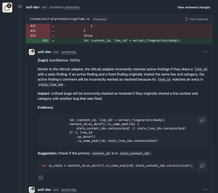Open snif-dev author name on first comment
Screen dimensions: 218x193
click(x=44, y=52)
